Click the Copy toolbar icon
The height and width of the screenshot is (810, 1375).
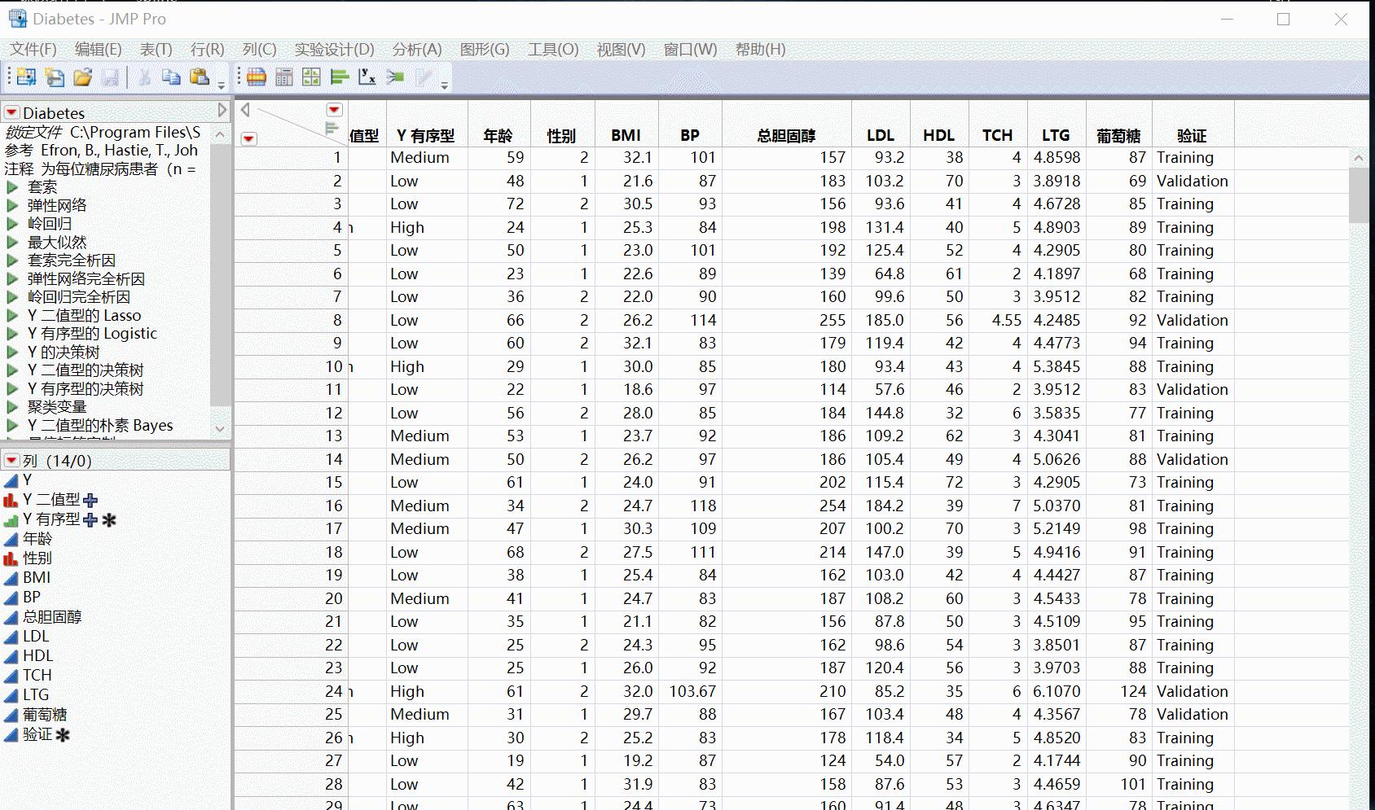(171, 77)
